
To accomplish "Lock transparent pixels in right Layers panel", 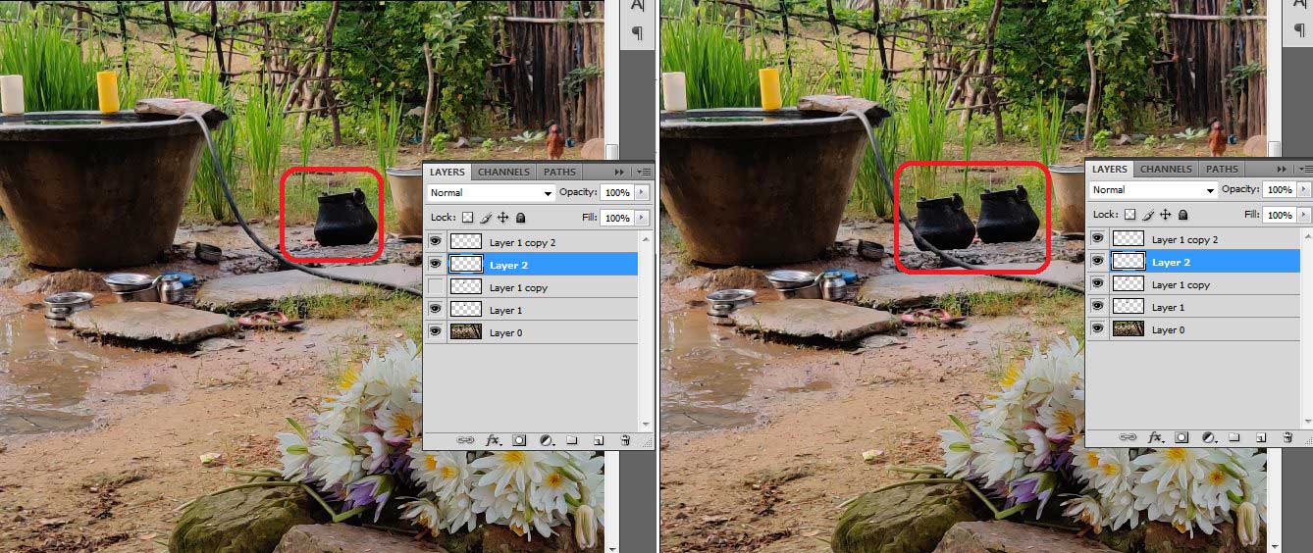I will tap(1130, 215).
